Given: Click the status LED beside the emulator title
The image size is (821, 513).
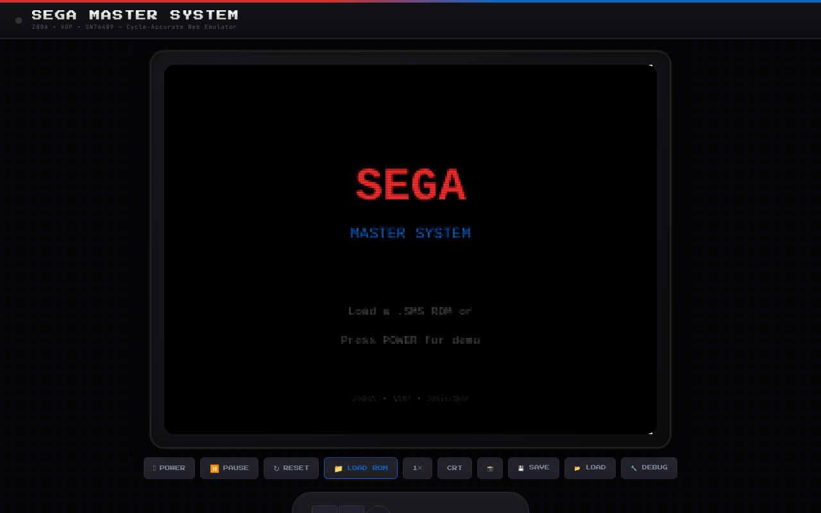Looking at the screenshot, I should (18, 20).
